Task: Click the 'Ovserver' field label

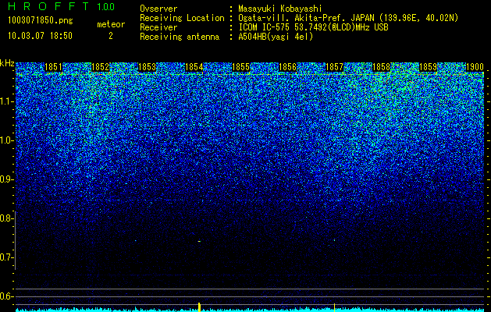Action: 158,9
